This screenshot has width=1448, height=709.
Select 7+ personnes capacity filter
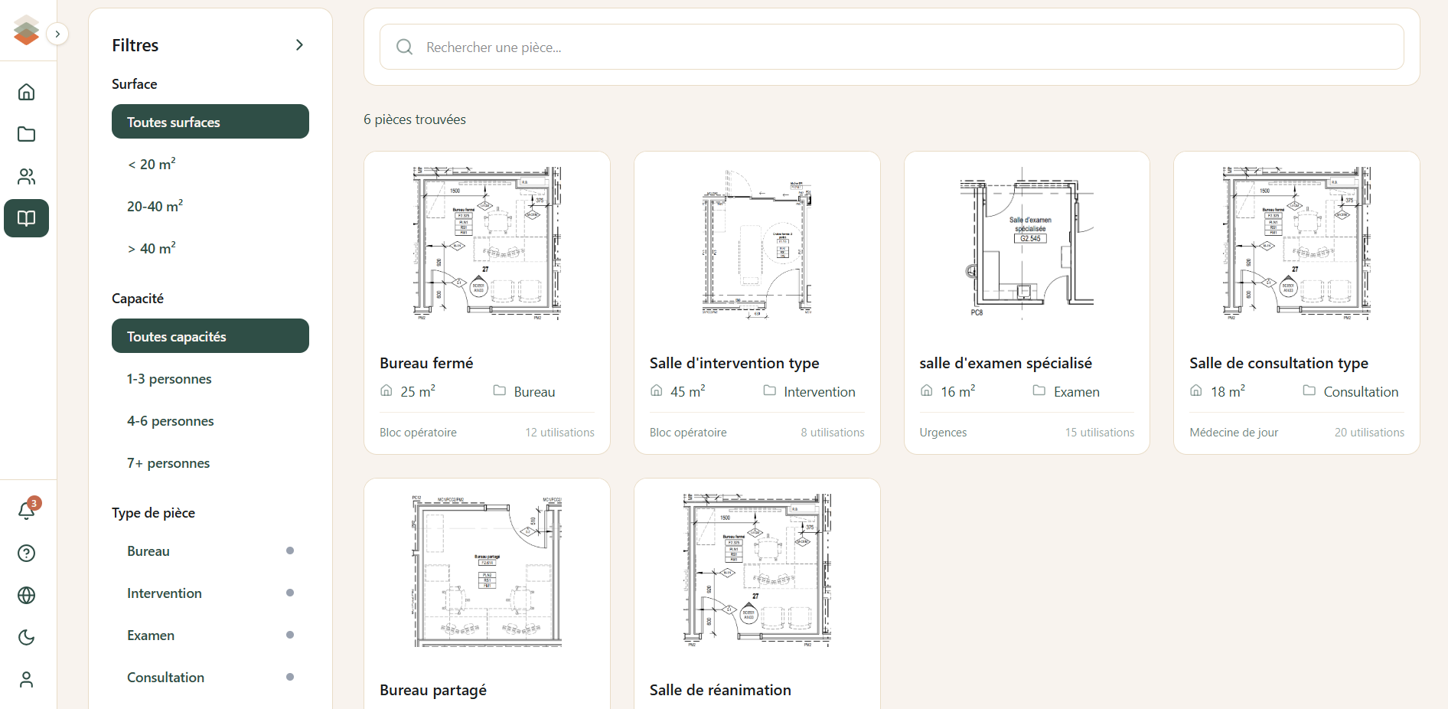point(210,462)
